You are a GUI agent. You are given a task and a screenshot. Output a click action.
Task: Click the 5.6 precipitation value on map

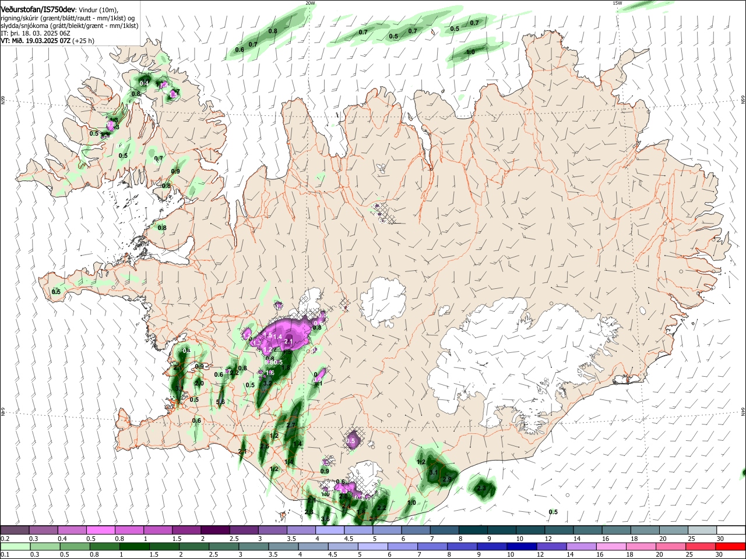tap(220, 402)
